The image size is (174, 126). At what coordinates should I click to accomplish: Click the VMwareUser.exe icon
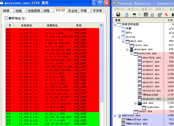(x=123, y=124)
